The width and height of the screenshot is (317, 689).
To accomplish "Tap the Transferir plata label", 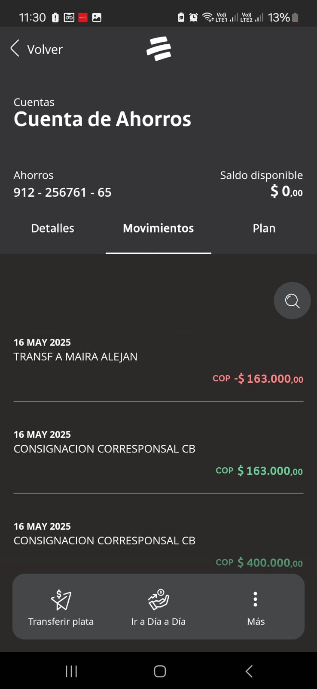I will 61,621.
